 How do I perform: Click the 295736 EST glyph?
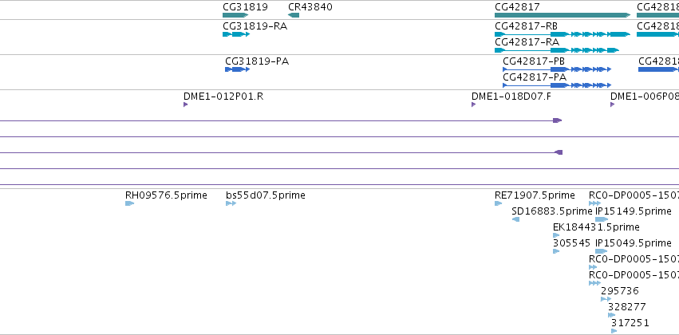click(x=606, y=299)
